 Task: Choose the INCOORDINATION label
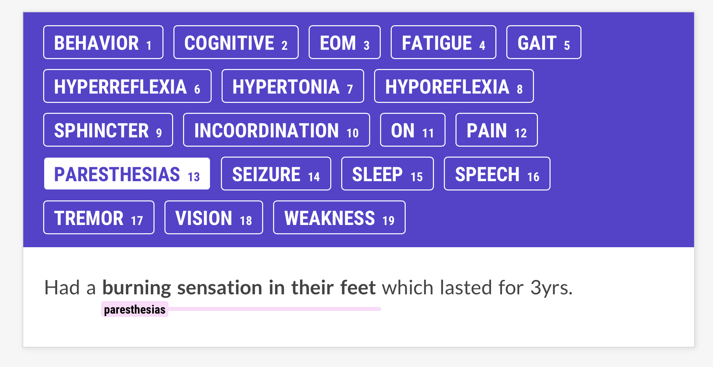pos(276,130)
